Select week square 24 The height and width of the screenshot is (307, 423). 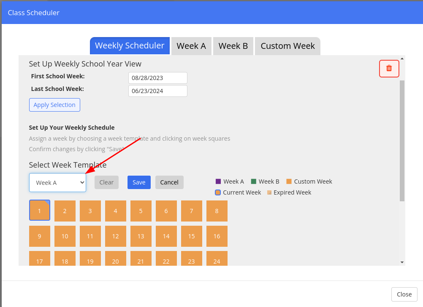click(x=217, y=258)
